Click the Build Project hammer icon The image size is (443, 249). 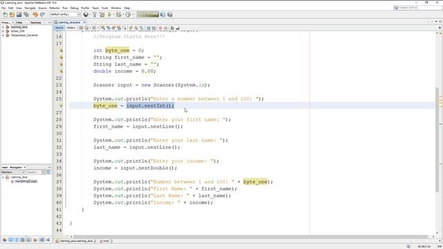click(x=95, y=15)
